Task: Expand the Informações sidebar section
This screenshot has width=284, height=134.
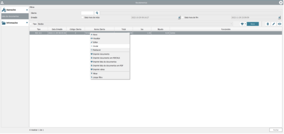Action: [x=27, y=23]
